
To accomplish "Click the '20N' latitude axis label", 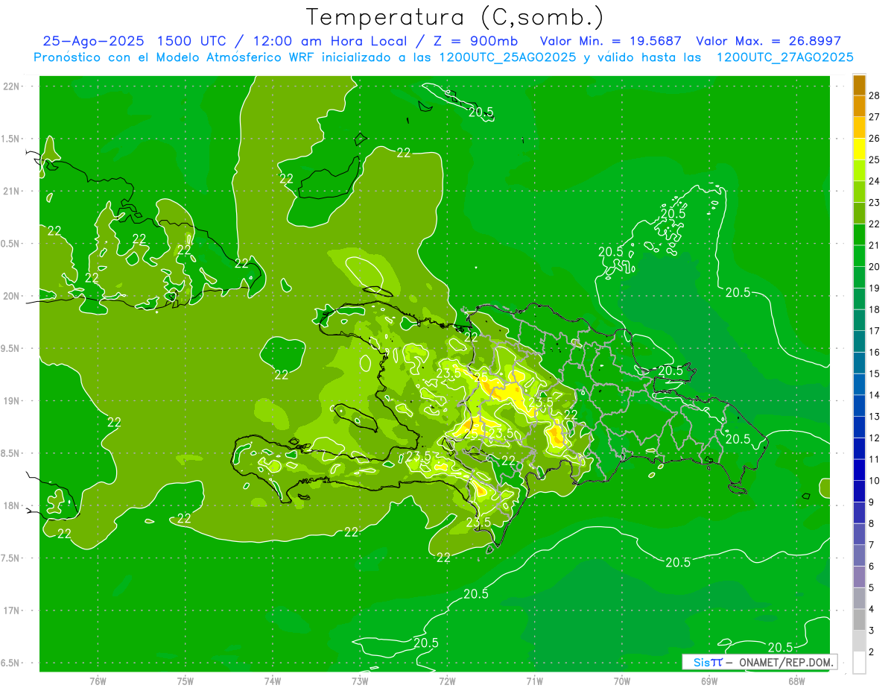I will [x=13, y=296].
